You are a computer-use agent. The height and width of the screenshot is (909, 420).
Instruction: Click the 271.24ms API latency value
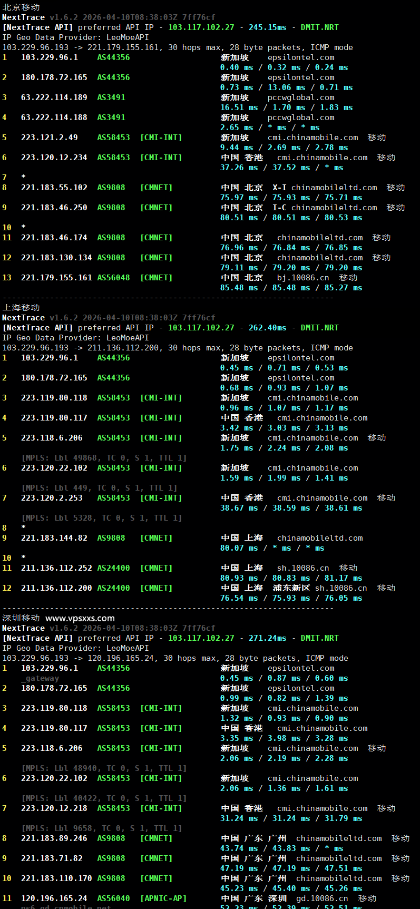pos(267,638)
